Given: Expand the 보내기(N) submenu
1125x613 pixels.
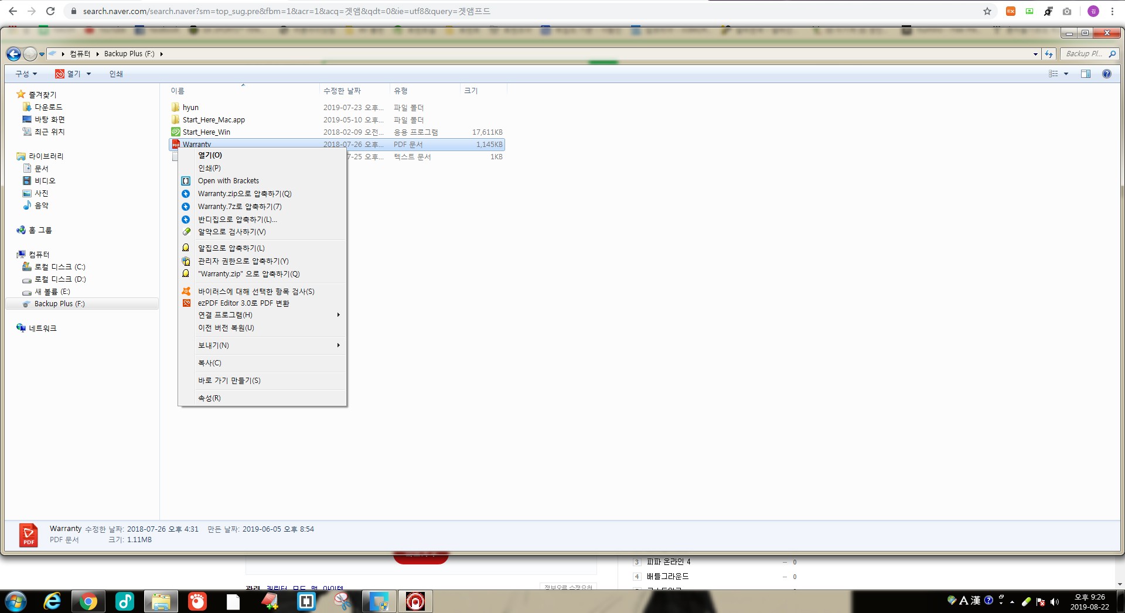Looking at the screenshot, I should point(262,345).
